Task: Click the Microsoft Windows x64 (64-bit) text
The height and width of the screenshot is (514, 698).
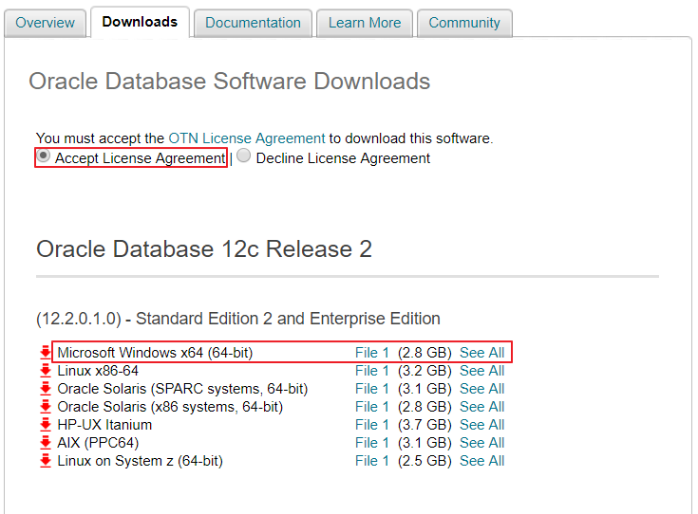Action: tap(155, 353)
